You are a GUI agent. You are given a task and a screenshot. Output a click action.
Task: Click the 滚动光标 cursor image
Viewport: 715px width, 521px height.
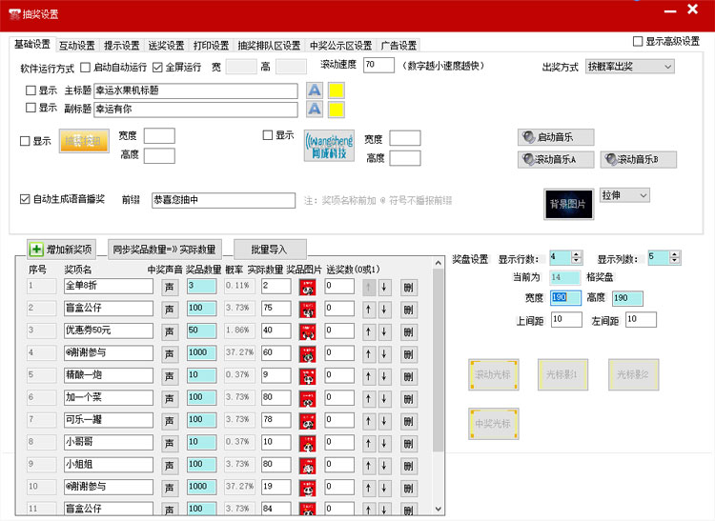[493, 375]
